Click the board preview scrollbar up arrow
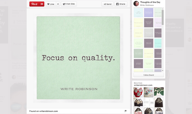 pyautogui.click(x=163, y=9)
